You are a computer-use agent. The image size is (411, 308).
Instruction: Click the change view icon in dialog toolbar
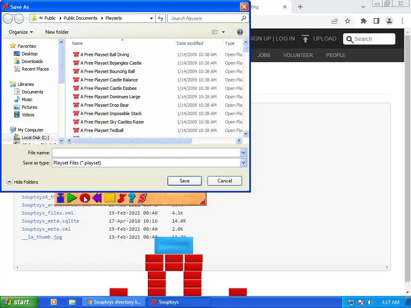point(214,32)
